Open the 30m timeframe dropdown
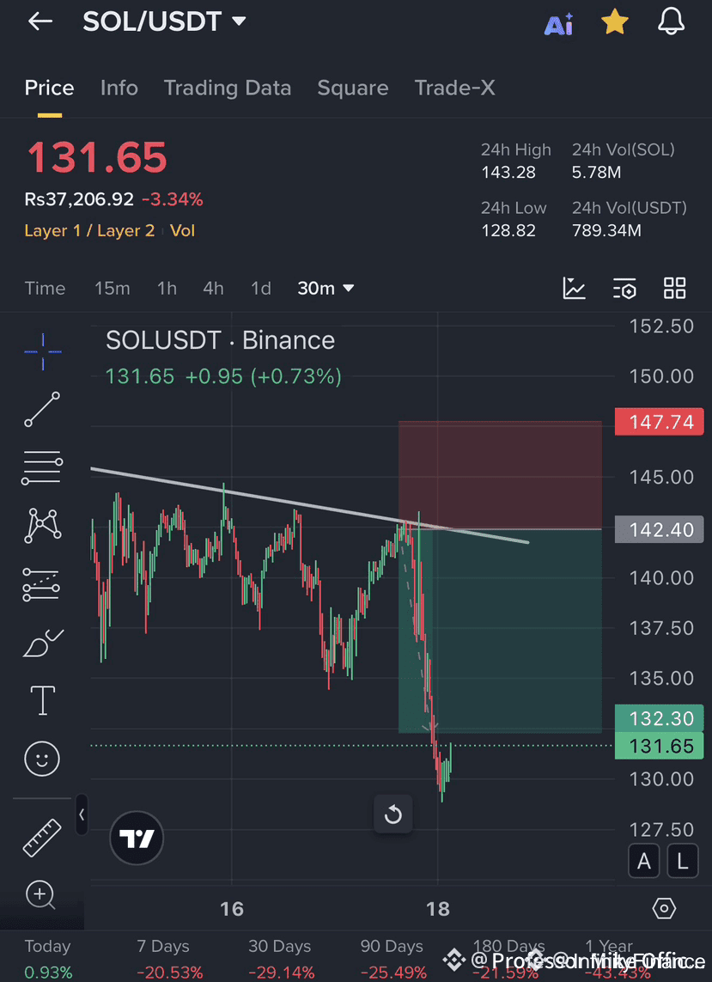The height and width of the screenshot is (982, 712). coord(326,288)
